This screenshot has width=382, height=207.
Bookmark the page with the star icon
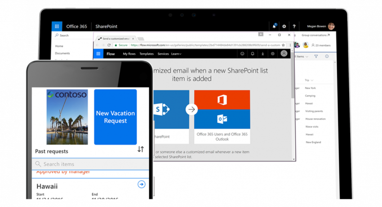tap(283, 45)
